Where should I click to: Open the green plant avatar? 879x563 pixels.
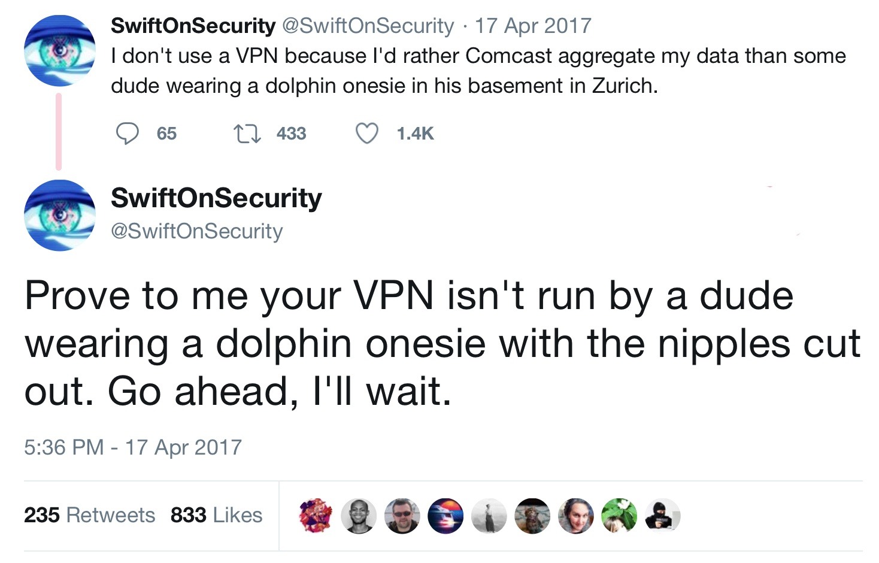click(619, 515)
